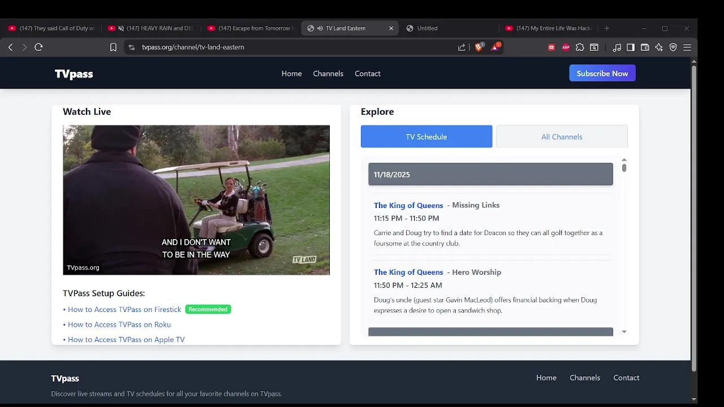
Task: Click the footer TVpass logo
Action: coord(65,379)
